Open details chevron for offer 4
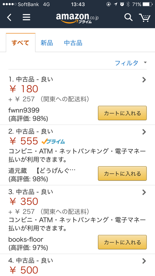Viewport: 155px width, 276px height. [144, 261]
